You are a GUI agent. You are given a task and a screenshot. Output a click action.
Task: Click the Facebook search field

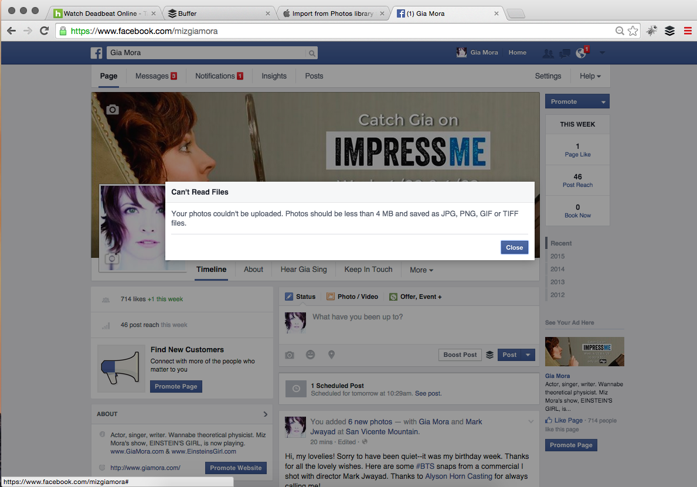pos(207,53)
